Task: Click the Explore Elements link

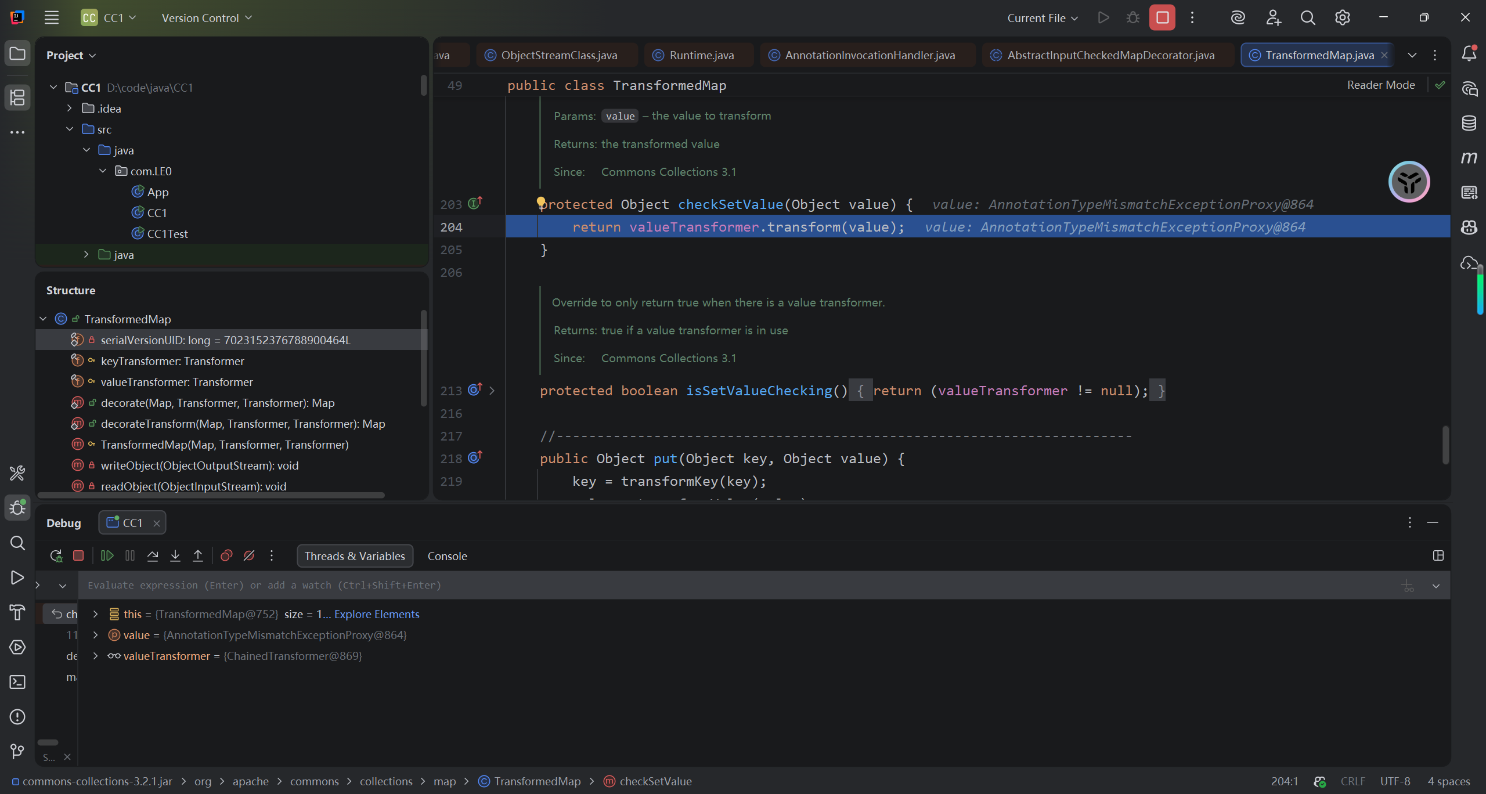Action: click(x=377, y=614)
